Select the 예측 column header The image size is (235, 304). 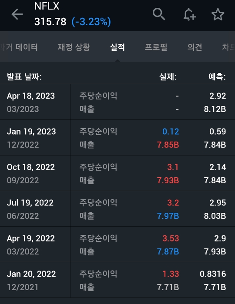click(x=217, y=77)
